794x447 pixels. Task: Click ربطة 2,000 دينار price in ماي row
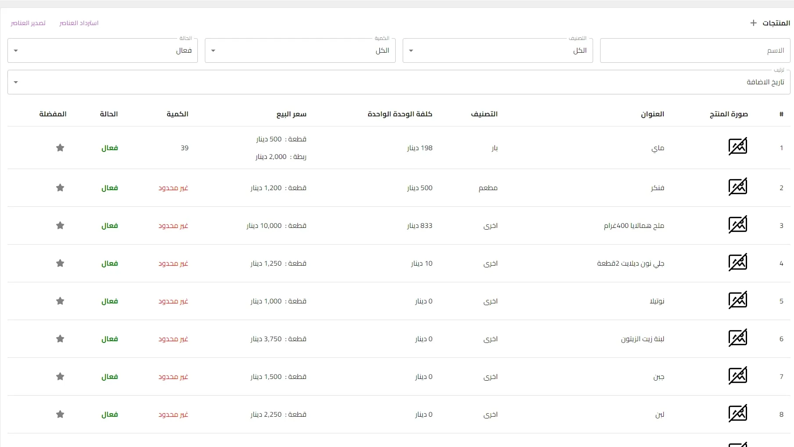click(281, 157)
